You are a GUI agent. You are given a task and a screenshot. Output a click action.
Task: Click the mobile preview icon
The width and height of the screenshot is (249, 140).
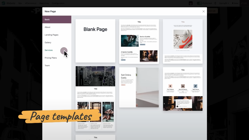coord(215,3)
